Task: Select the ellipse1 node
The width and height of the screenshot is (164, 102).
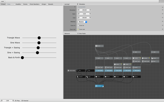Action: [x=99, y=77]
